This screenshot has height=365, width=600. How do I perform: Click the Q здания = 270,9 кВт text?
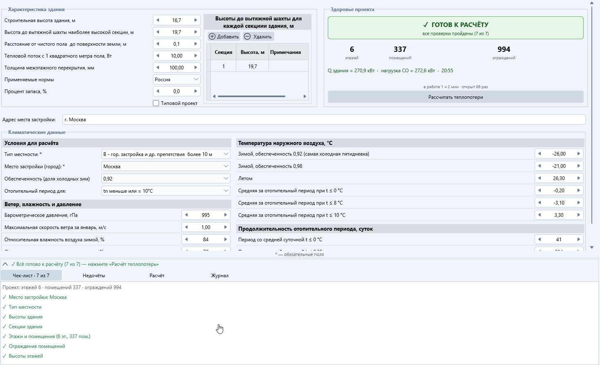tap(351, 71)
